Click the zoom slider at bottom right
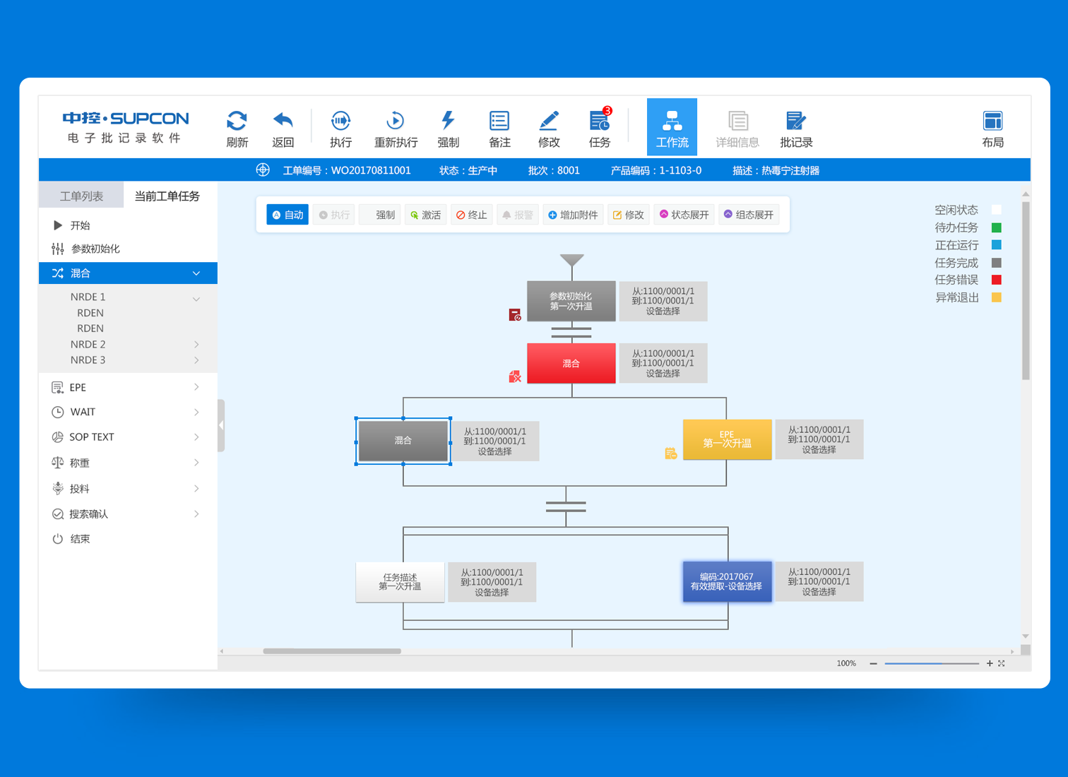1068x777 pixels. pyautogui.click(x=932, y=663)
